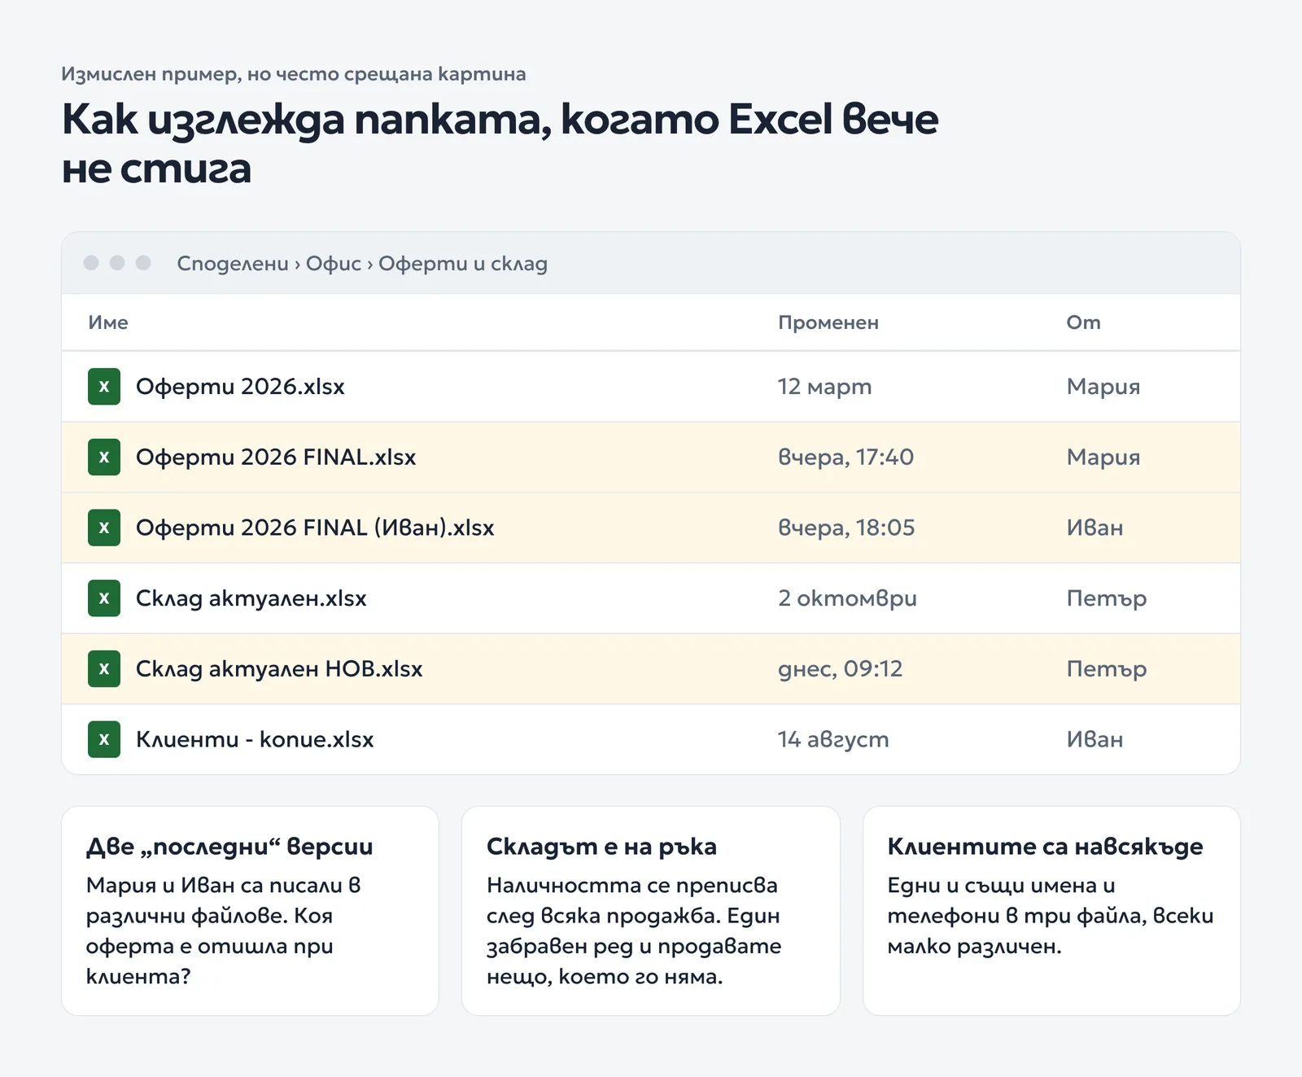1302x1077 pixels.
Task: Click the date 2 октомври
Action: click(847, 598)
